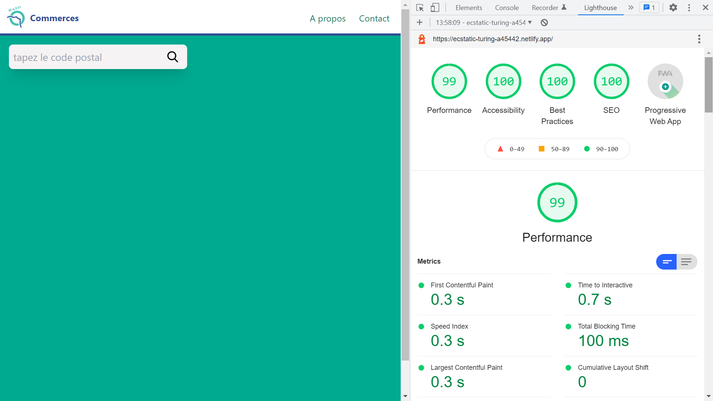Click the bar chart view toggle for metrics
Image resolution: width=713 pixels, height=401 pixels.
667,261
